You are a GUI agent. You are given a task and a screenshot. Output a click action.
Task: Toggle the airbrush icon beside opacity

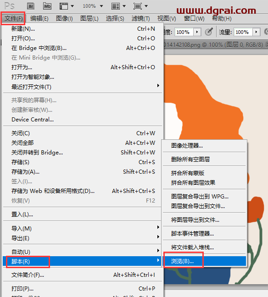[x=209, y=32]
